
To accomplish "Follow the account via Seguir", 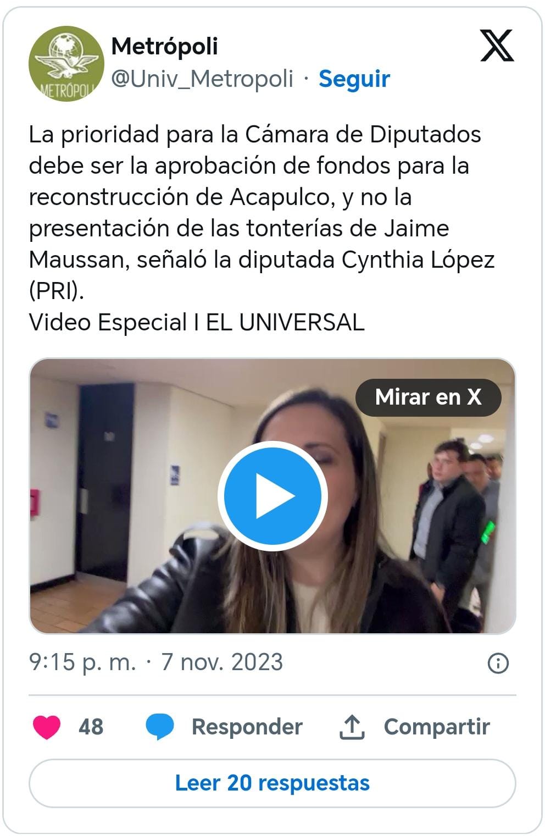I will point(354,79).
